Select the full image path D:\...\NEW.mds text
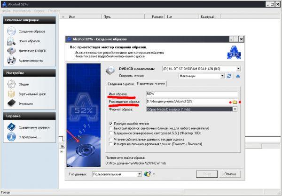The height and width of the screenshot is (196, 282). [x=136, y=163]
